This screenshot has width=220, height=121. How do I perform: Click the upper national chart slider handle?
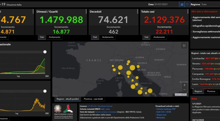click(45, 52)
